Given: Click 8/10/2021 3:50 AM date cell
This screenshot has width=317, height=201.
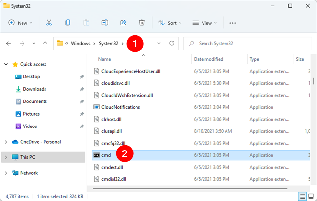Looking at the screenshot, I should 213,131.
